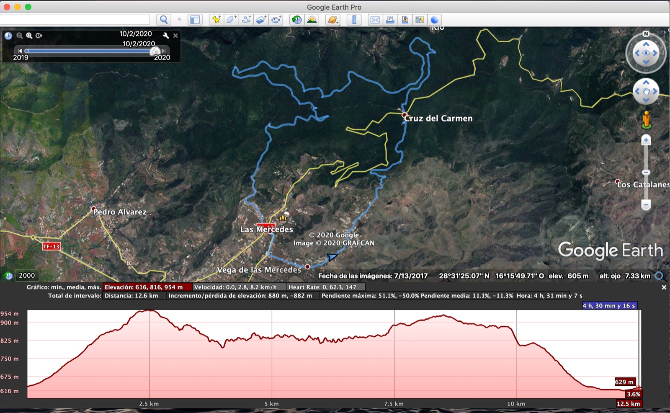Select the Add Path tool

click(x=246, y=20)
